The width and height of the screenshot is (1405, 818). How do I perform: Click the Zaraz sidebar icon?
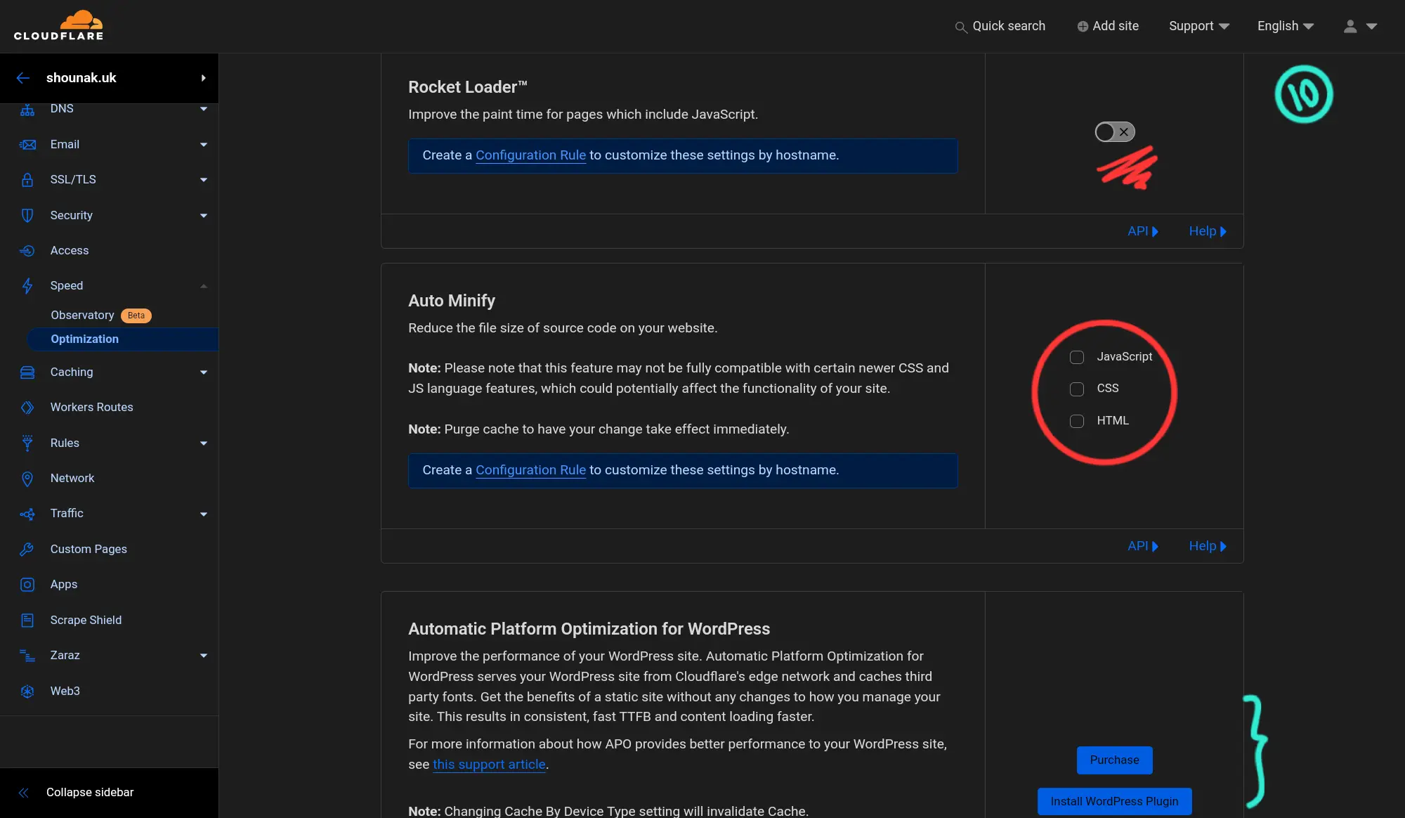(x=27, y=656)
